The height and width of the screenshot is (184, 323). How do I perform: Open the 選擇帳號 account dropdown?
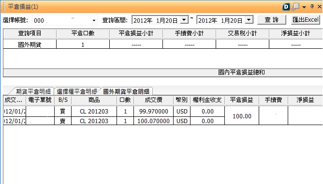pyautogui.click(x=94, y=21)
